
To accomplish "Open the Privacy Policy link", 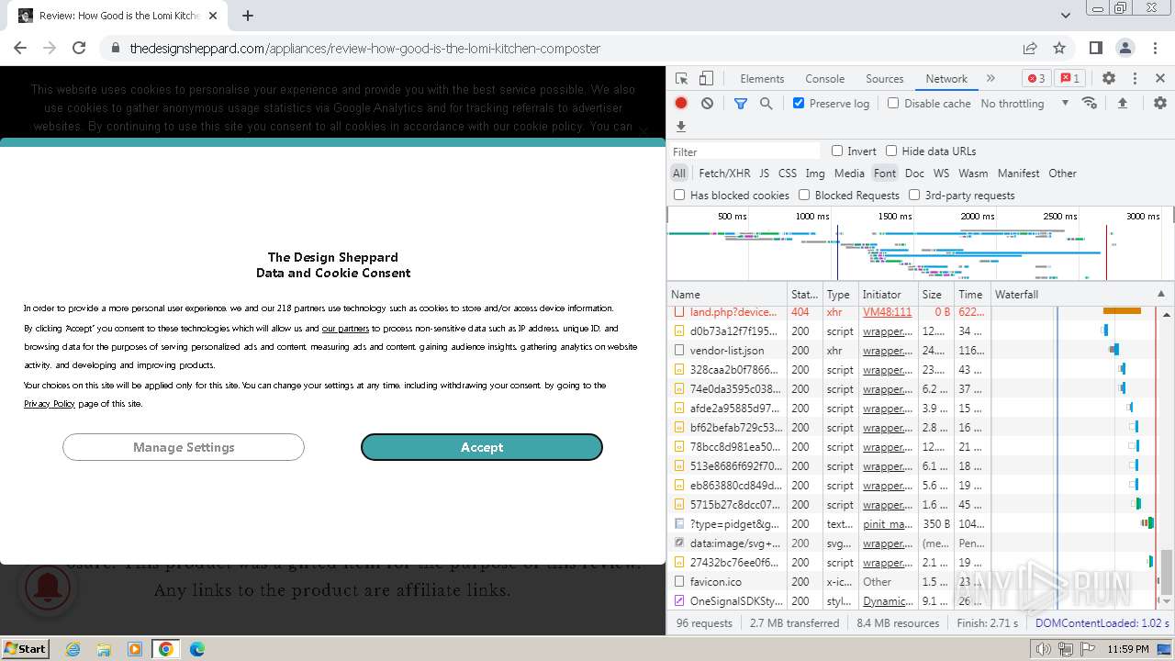I will (x=50, y=404).
